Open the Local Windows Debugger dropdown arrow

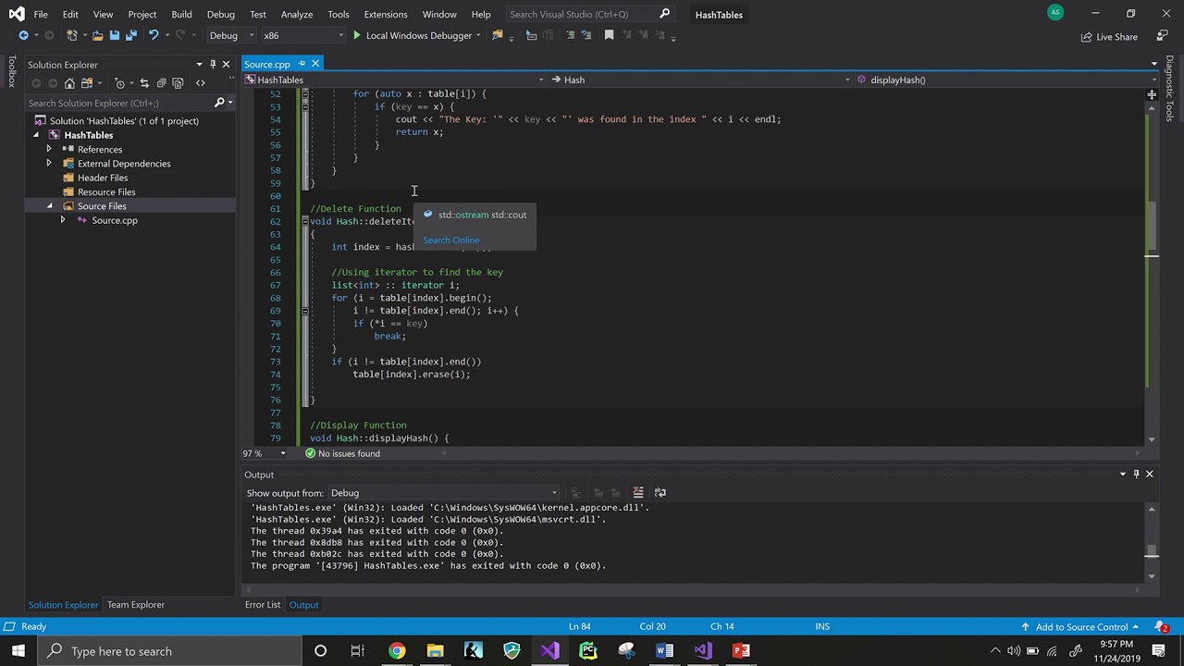[478, 35]
